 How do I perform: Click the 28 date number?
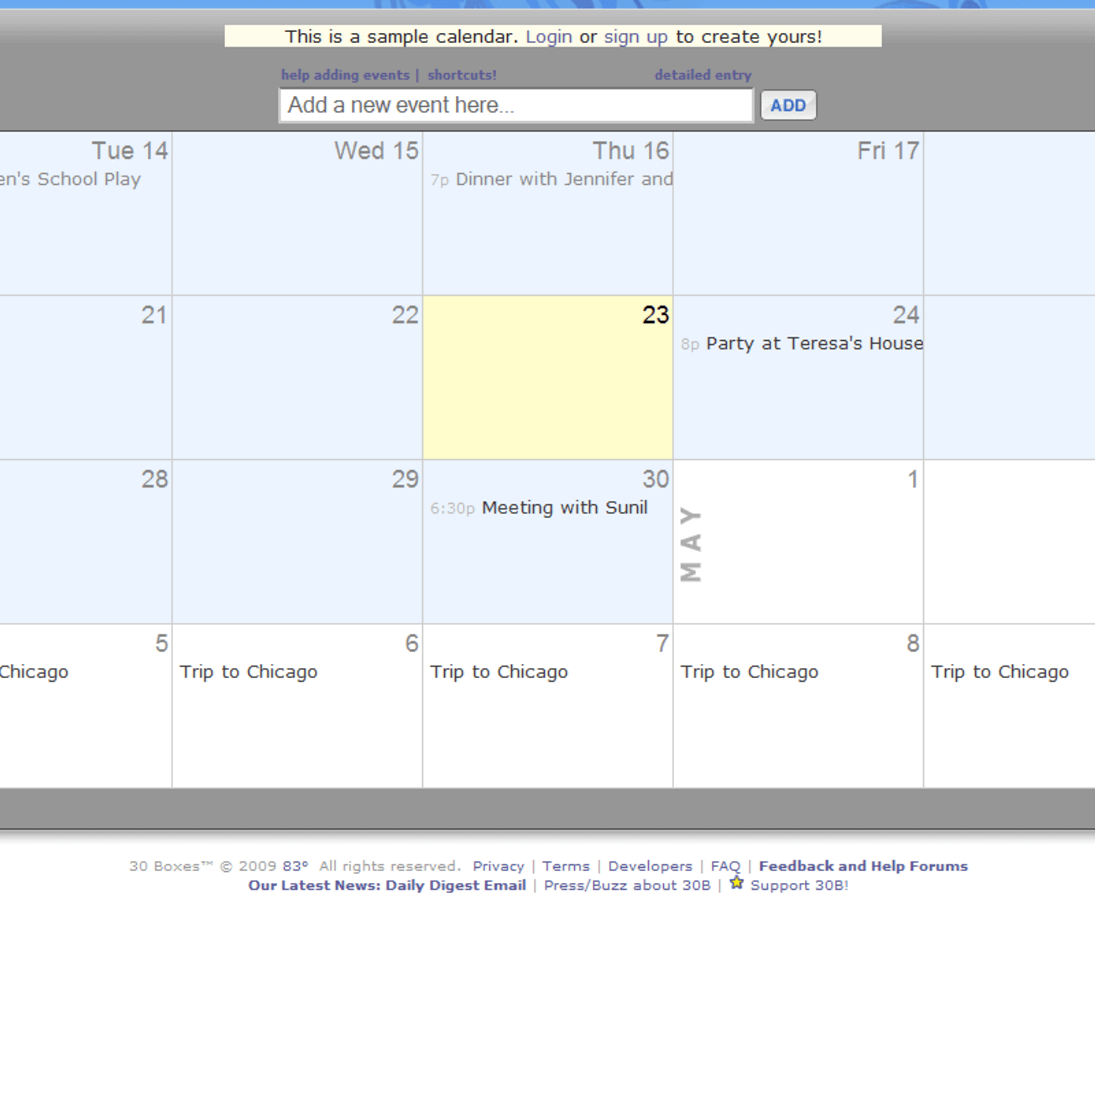(155, 479)
